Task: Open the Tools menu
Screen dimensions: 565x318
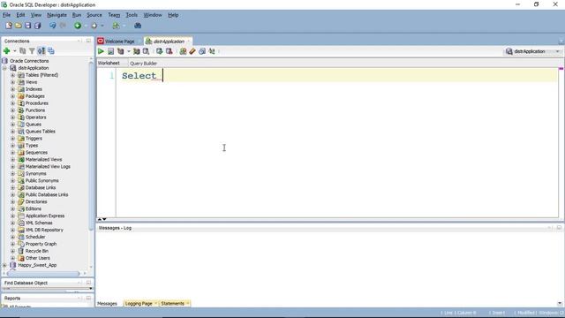Action: (x=132, y=15)
